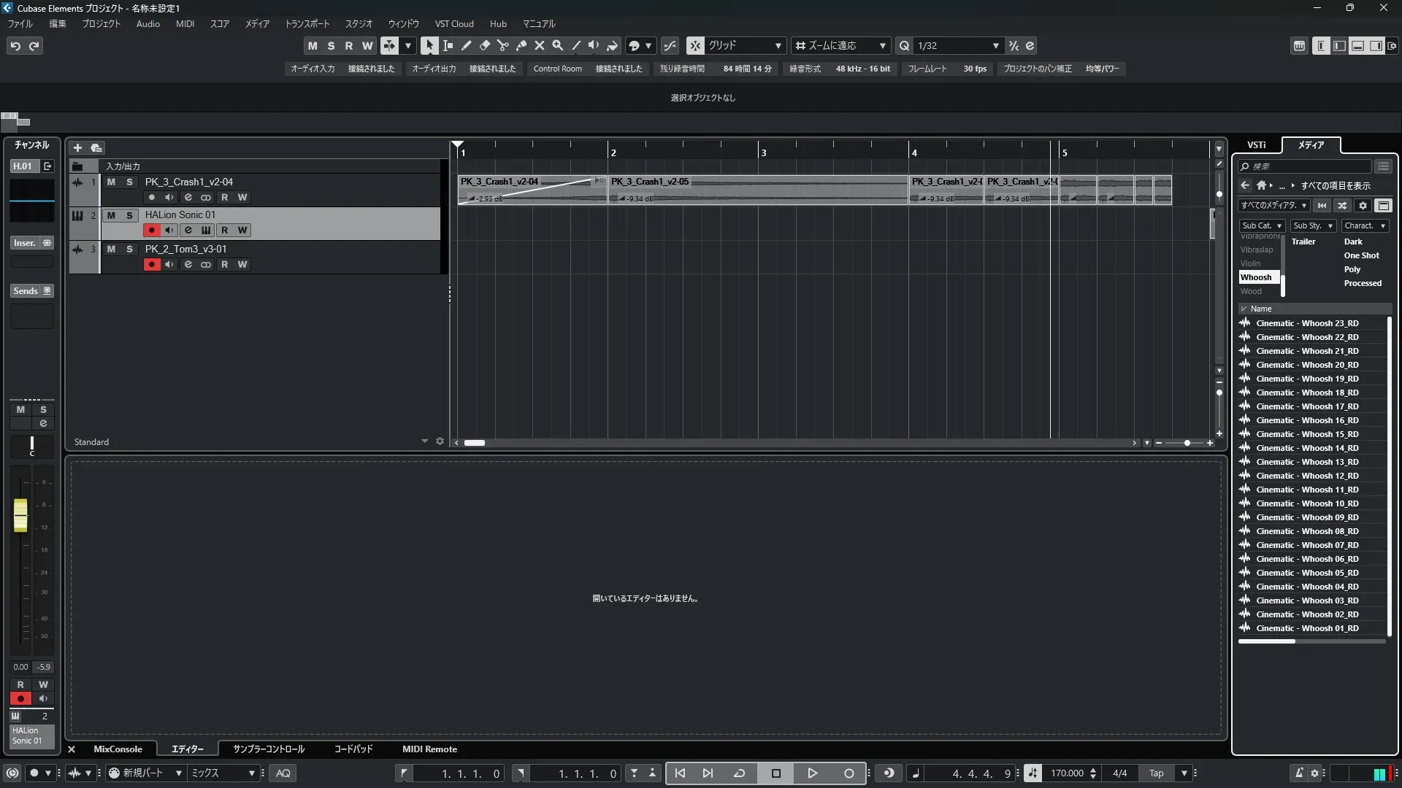Select the Draw pencil tool
This screenshot has width=1402, height=788.
click(x=467, y=45)
